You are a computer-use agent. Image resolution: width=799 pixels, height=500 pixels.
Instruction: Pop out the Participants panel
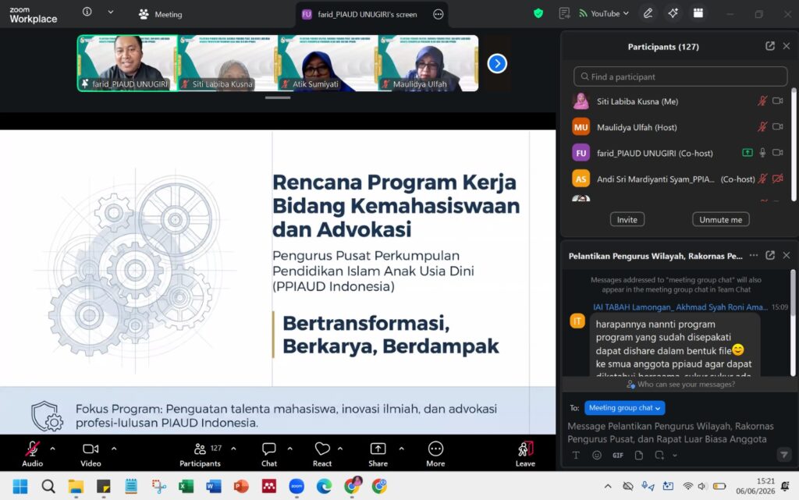tap(770, 46)
